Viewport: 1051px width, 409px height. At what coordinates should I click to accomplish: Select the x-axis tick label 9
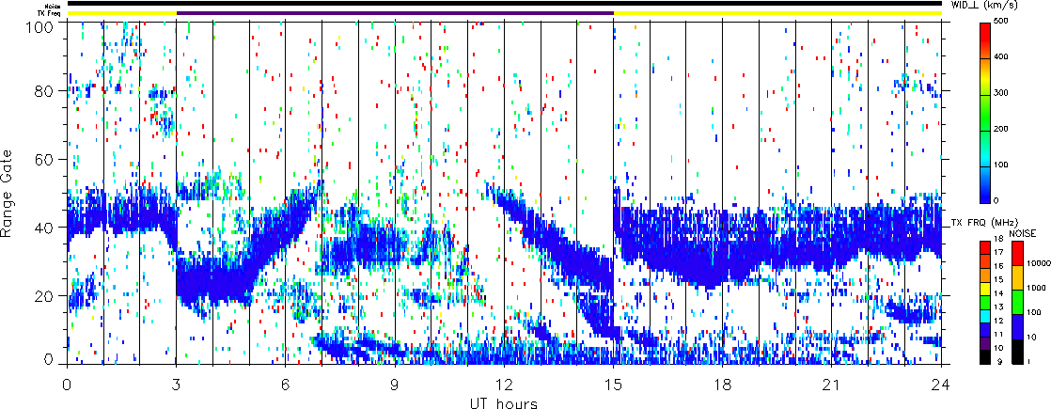pyautogui.click(x=395, y=385)
